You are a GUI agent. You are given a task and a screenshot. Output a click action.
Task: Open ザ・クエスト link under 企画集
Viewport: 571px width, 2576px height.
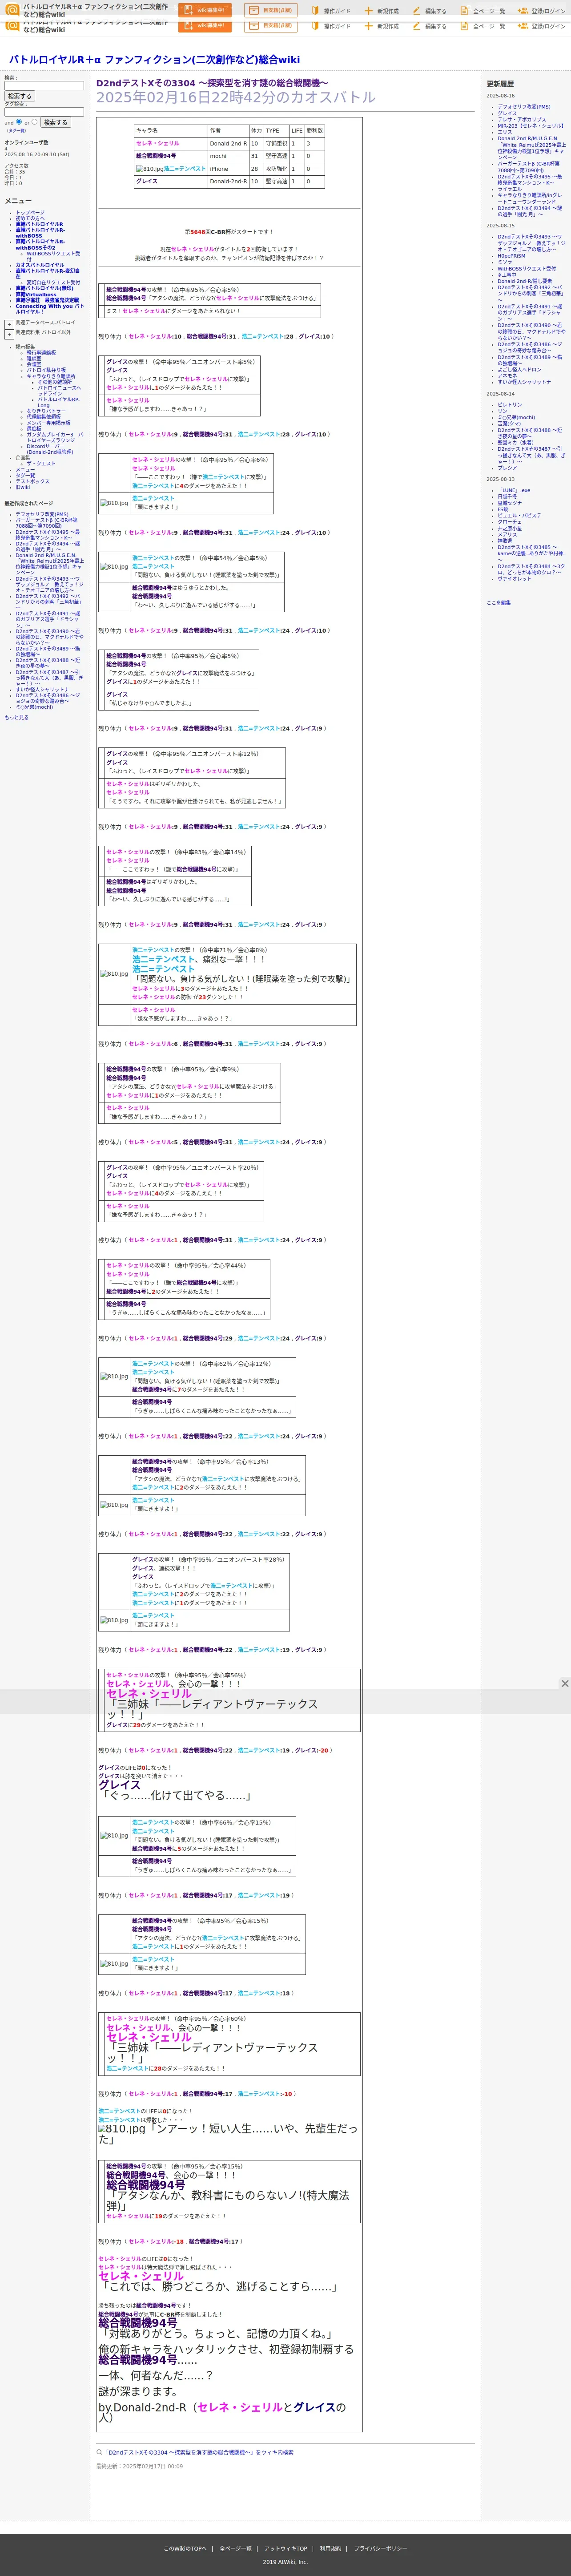pyautogui.click(x=41, y=464)
